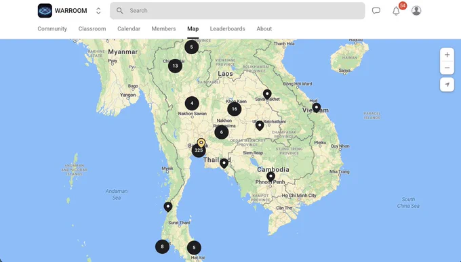Image resolution: width=461 pixels, height=262 pixels.
Task: Click the member pin at Savannakhet
Action: (267, 94)
